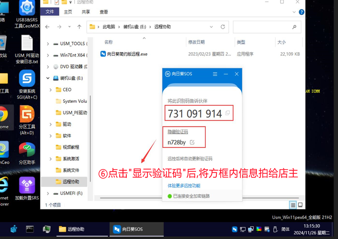Viewport: 338px width, 239px height.
Task: Click 隐藏验证码 to hide the verification code
Action: 177,132
